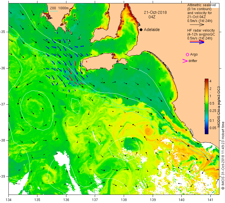Click the longitude 134 axis label
This screenshot has width=225, height=203.
(9, 200)
